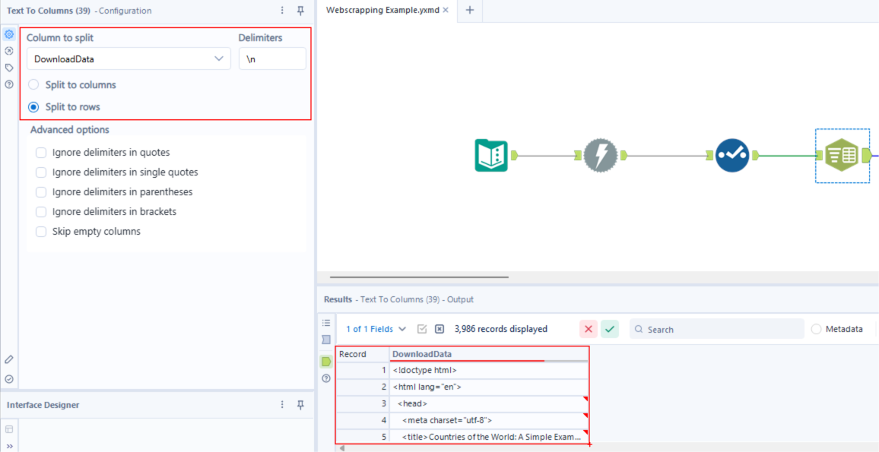Open help icon in Results sidebar
The width and height of the screenshot is (879, 452).
(x=326, y=378)
